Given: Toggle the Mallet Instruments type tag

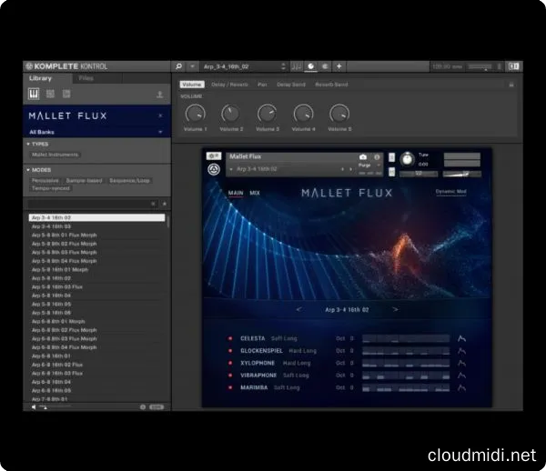Looking at the screenshot, I should [55, 155].
